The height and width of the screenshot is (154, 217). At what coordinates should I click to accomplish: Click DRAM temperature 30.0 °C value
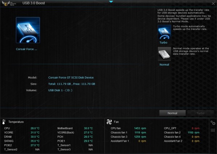[35, 137]
